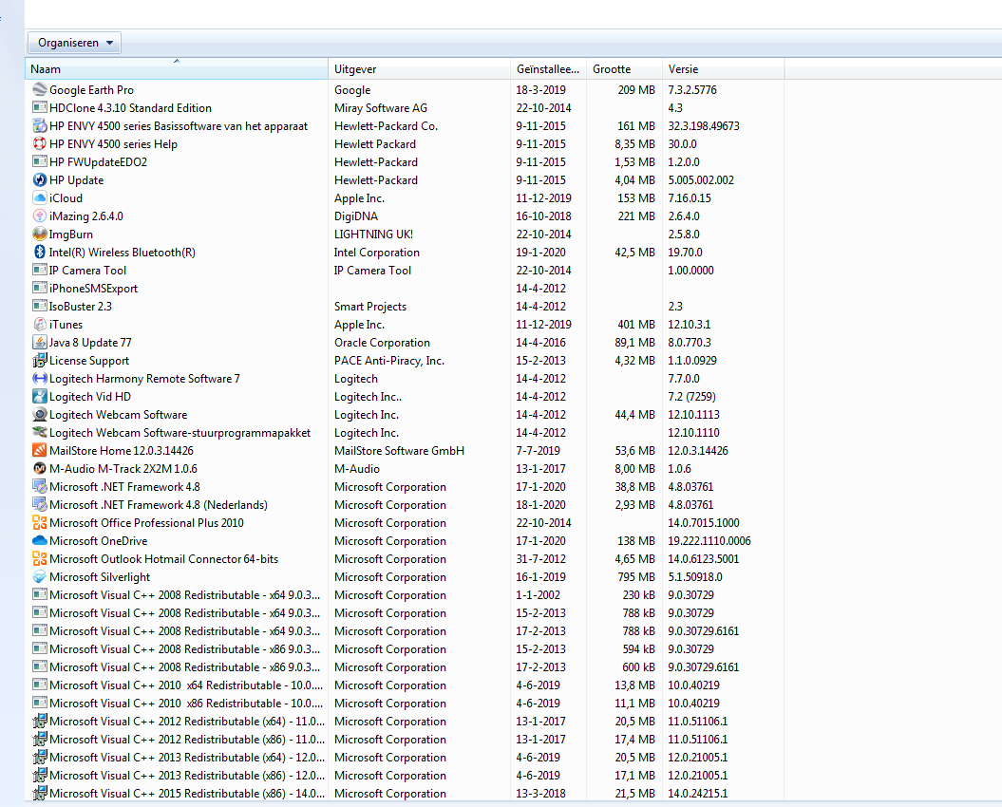Click the Microsoft Office Professional Plus icon

(x=40, y=523)
